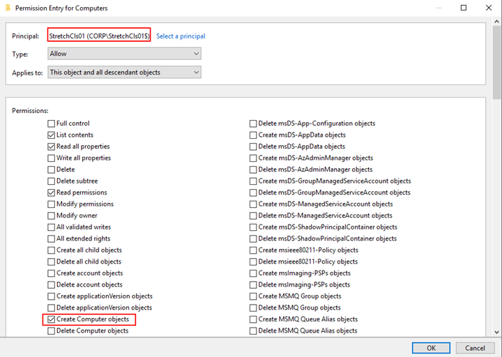502x357 pixels.
Task: Tick Delete msDS-AzAdminManager objects
Action: tap(253, 169)
